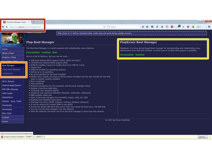
Task: Click the URL address bar
Action: coord(56,27)
